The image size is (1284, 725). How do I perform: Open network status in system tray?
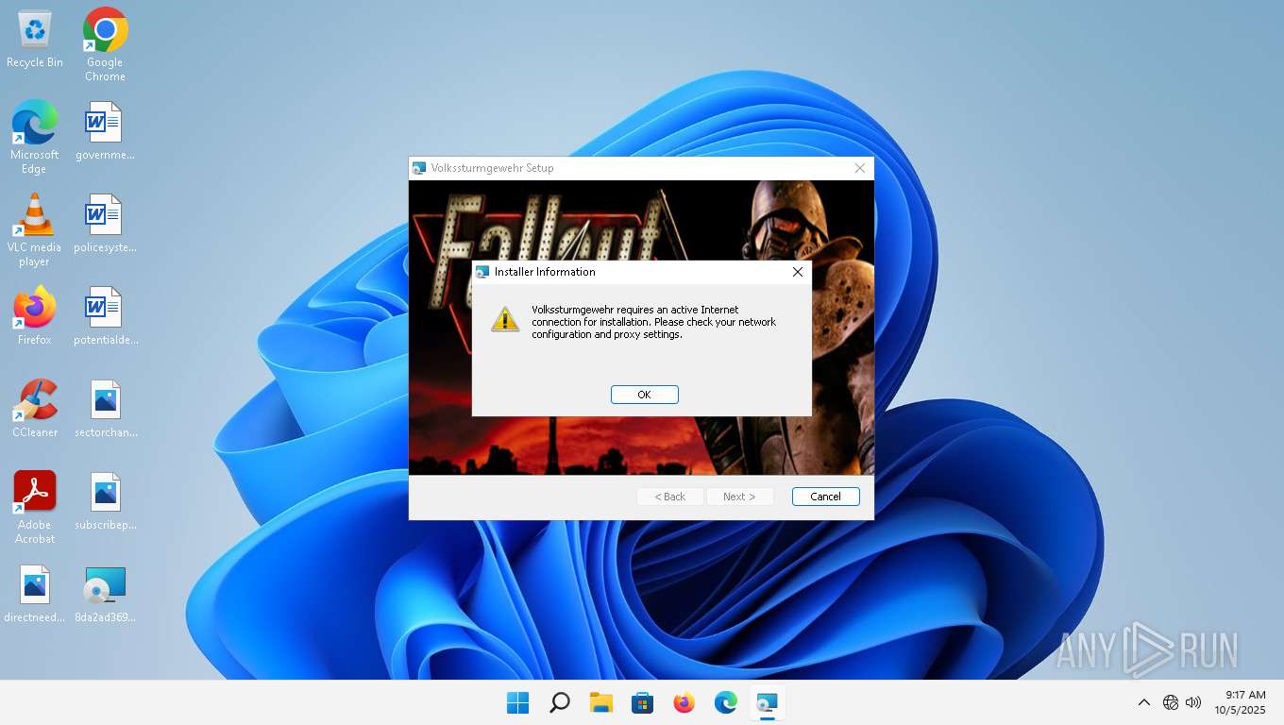coord(1171,702)
